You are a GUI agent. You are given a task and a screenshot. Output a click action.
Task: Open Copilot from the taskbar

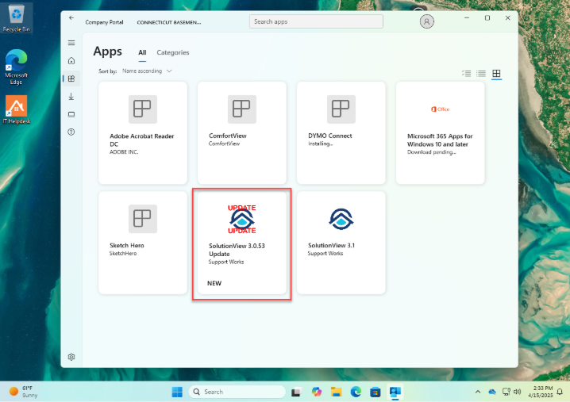coord(316,392)
